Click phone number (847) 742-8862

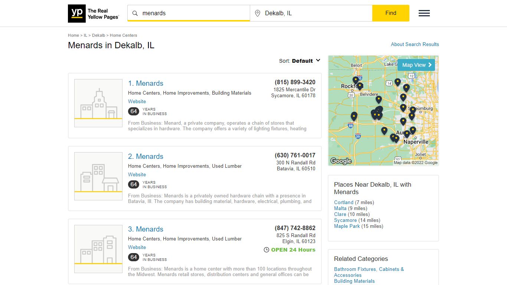click(295, 228)
